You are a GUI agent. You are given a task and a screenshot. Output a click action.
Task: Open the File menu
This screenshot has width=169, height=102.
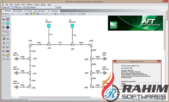(x=3, y=5)
